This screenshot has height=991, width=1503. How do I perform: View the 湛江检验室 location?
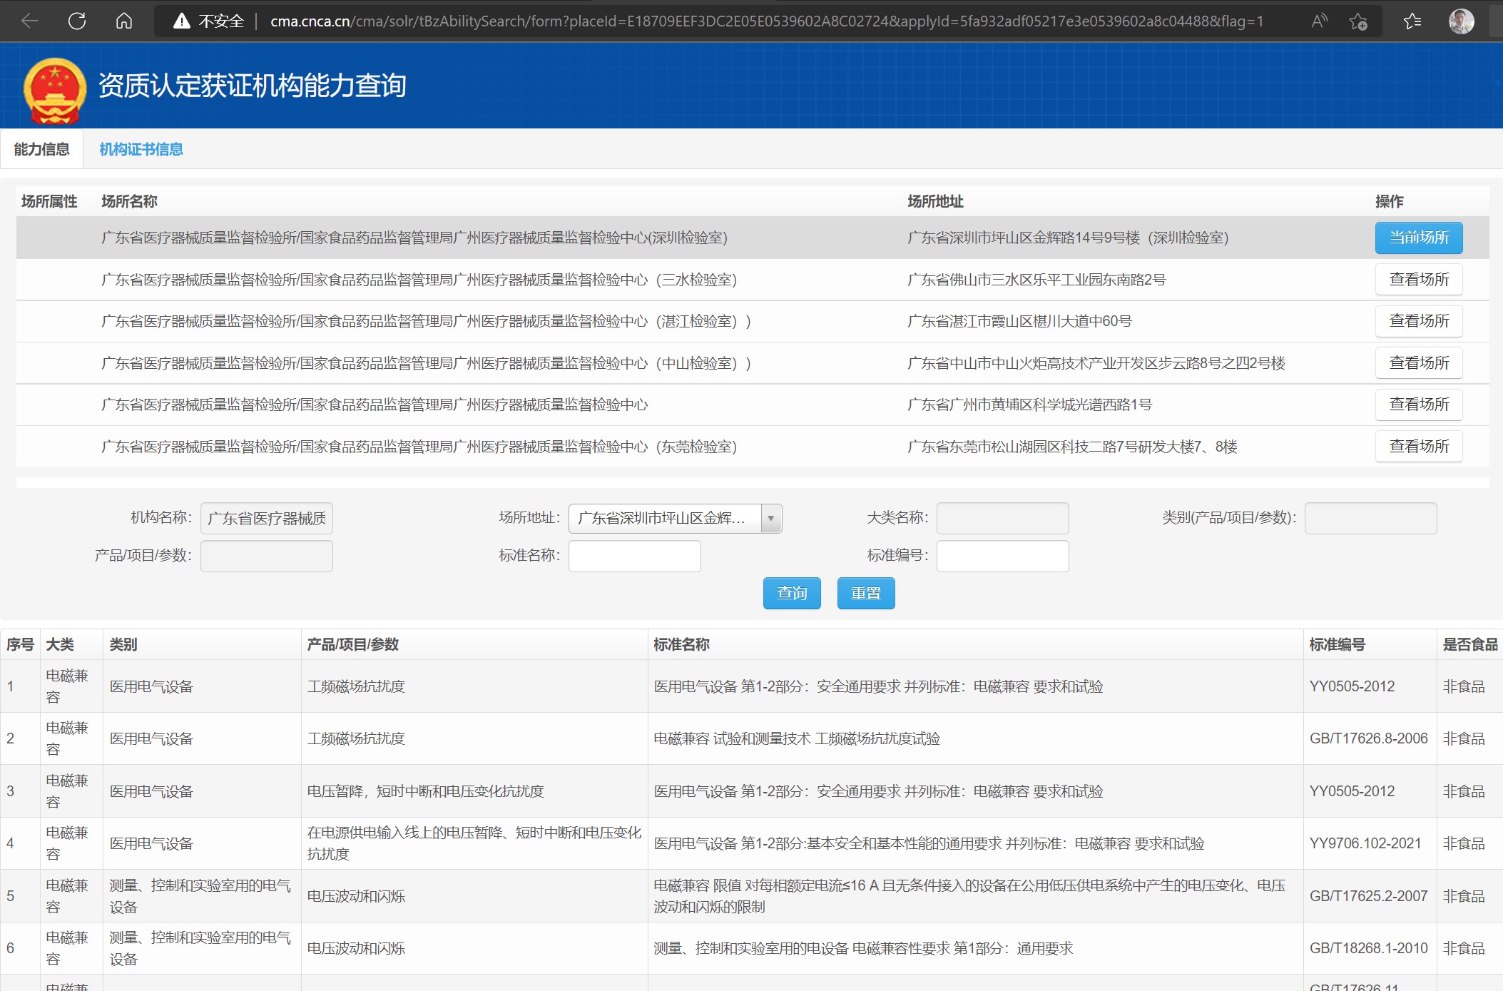1418,321
